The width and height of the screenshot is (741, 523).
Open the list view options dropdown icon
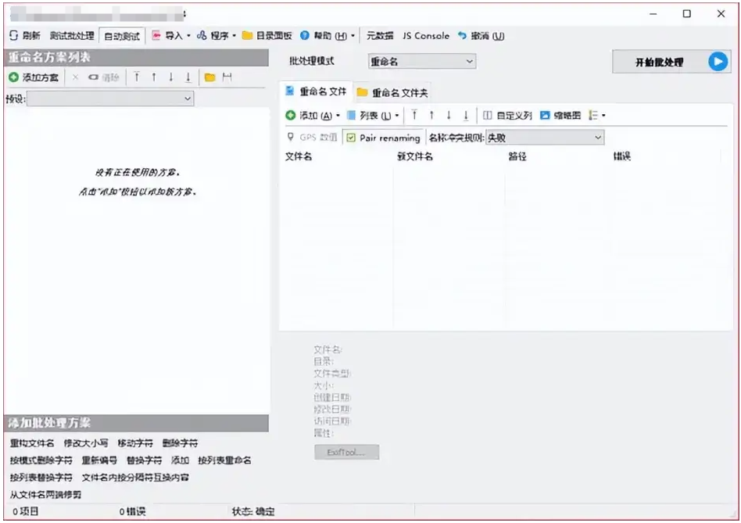597,115
